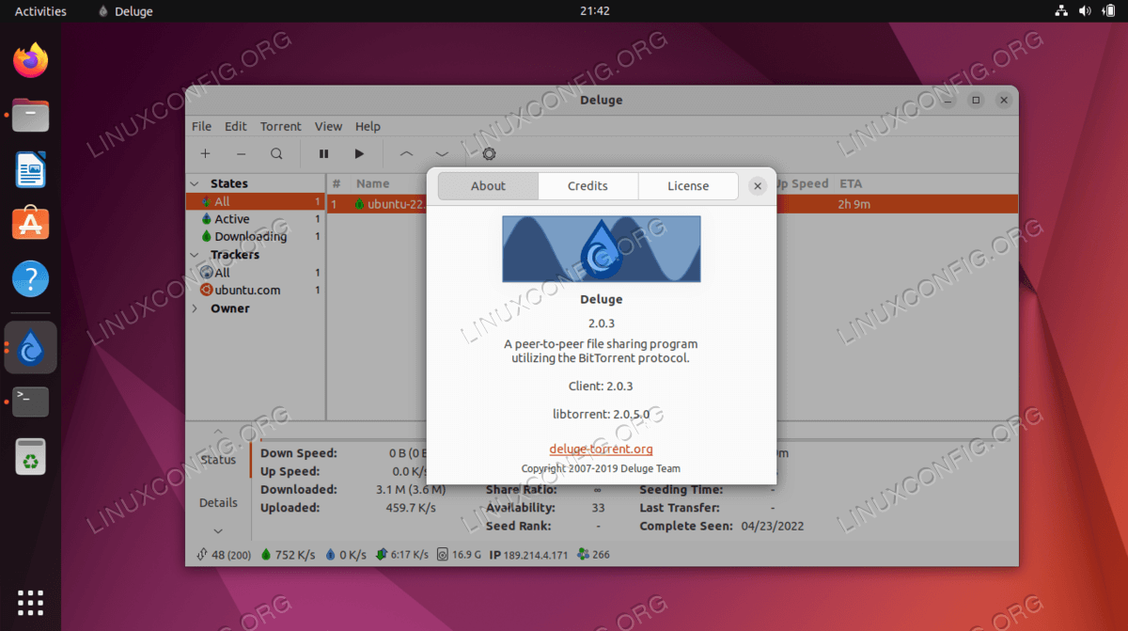Pause the selected torrent from the toolbar
The height and width of the screenshot is (631, 1128).
click(323, 153)
